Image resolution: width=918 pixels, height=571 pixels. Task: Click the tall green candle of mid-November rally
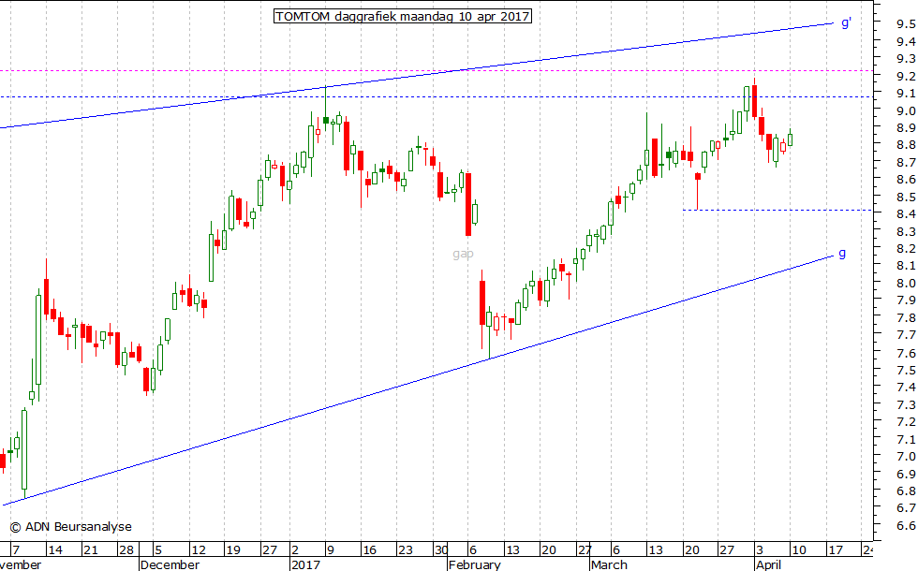tap(38, 339)
